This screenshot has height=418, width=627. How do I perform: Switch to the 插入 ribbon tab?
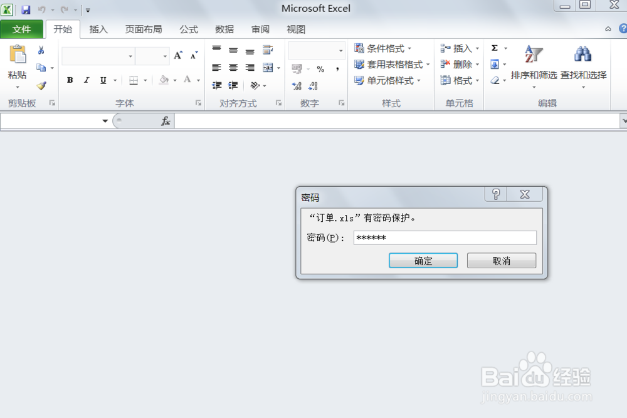[98, 29]
